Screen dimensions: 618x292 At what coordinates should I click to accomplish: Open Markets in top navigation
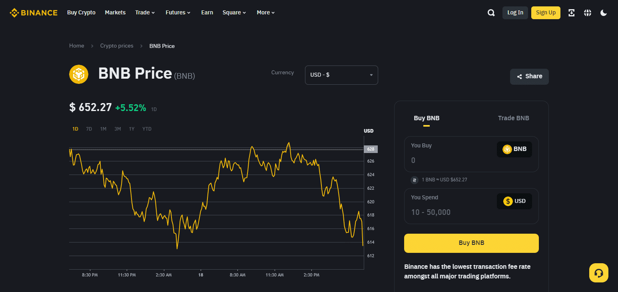coord(115,12)
